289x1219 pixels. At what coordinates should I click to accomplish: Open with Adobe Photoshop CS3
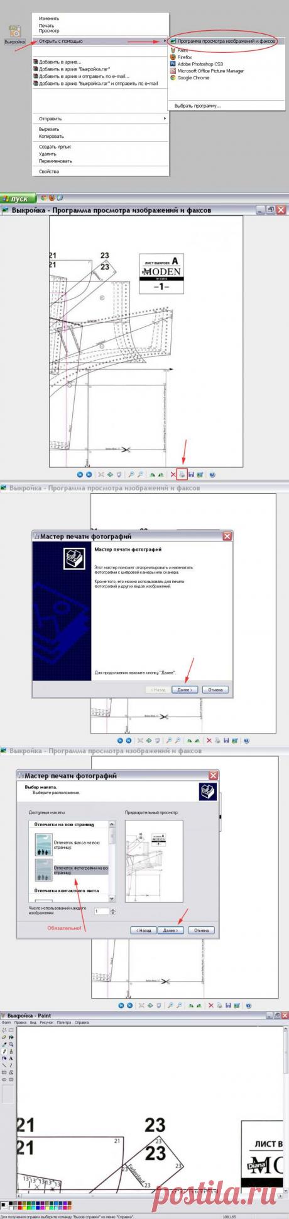pyautogui.click(x=200, y=64)
